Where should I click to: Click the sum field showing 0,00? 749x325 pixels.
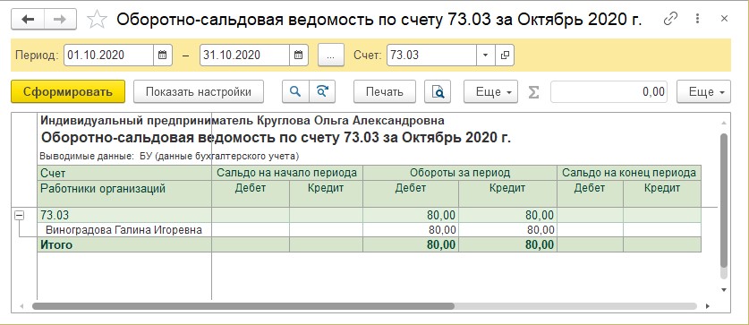(x=609, y=91)
